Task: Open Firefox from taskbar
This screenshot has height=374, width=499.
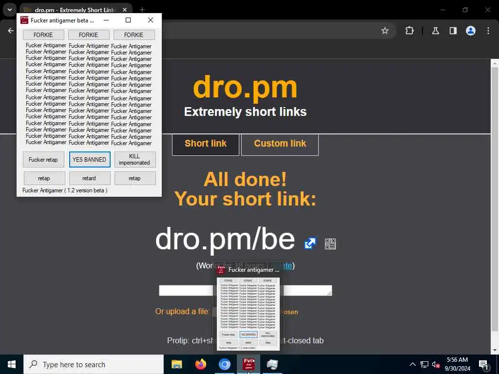Action: [x=200, y=364]
